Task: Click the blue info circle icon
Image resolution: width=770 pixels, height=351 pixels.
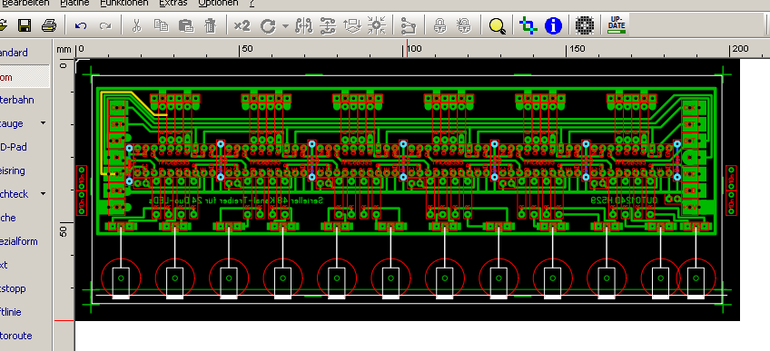Action: point(553,25)
